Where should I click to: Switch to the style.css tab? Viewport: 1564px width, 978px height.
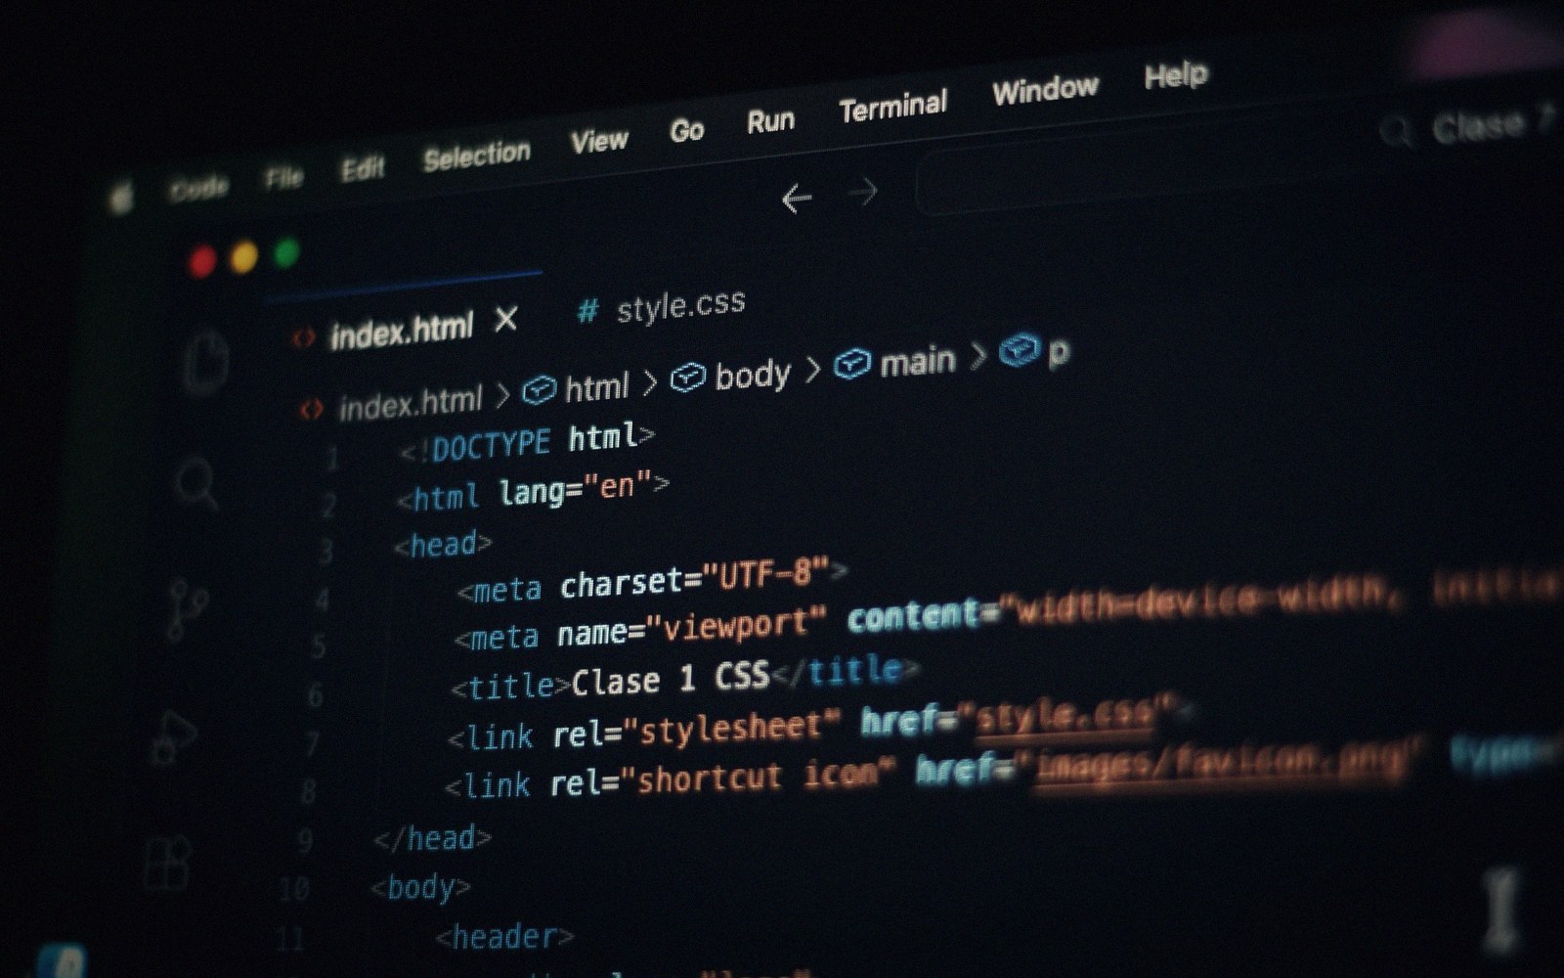(x=661, y=308)
